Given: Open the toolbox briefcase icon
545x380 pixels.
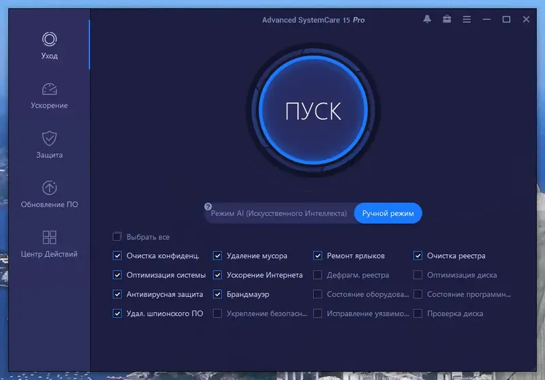Looking at the screenshot, I should [447, 20].
